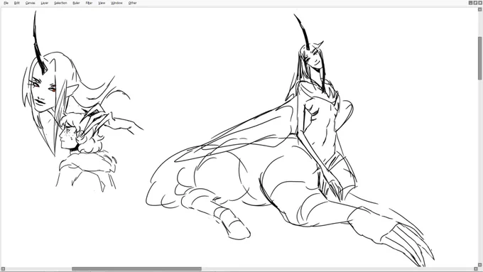Viewport: 483px width, 272px height.
Task: Open the Window menu
Action: pos(116,3)
